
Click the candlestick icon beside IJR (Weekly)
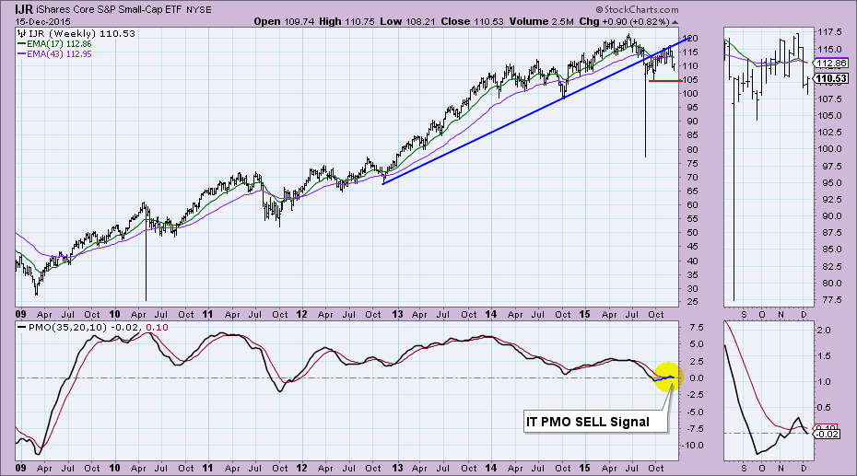click(22, 34)
